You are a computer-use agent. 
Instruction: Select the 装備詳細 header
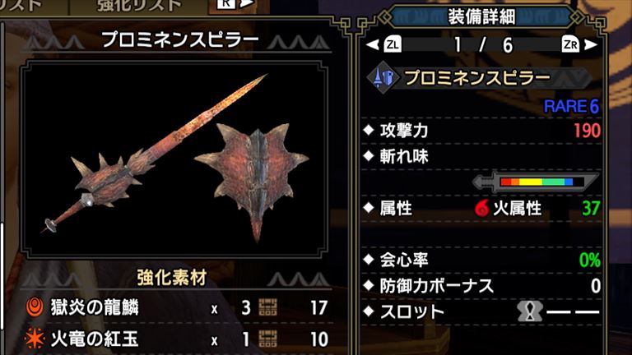pyautogui.click(x=481, y=17)
